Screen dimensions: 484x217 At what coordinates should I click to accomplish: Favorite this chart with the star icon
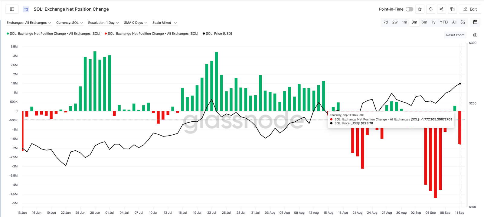420,9
